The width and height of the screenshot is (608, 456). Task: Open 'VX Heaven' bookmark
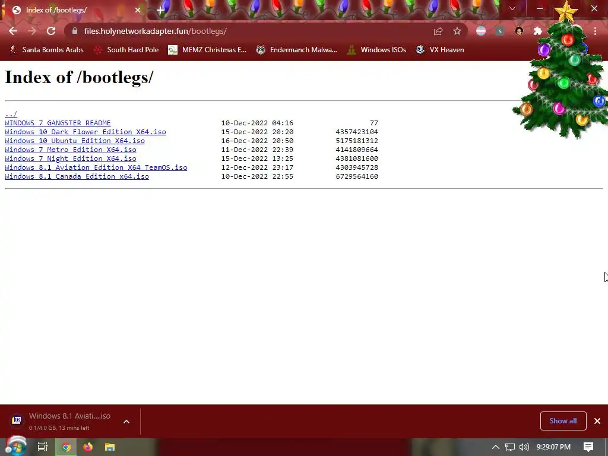tap(440, 50)
